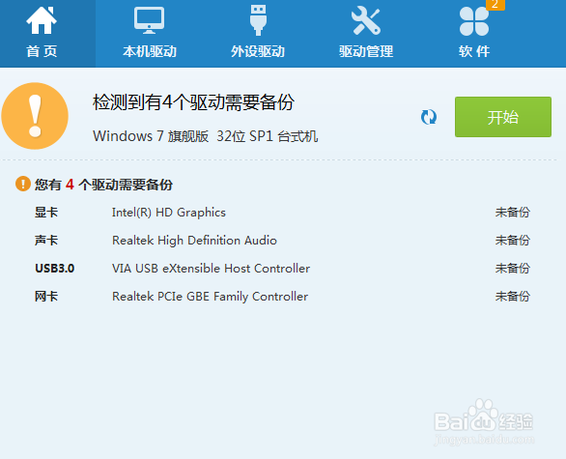566x459 pixels.
Task: Select VIA USB eXtensible Host Controller
Action: pyautogui.click(x=211, y=269)
